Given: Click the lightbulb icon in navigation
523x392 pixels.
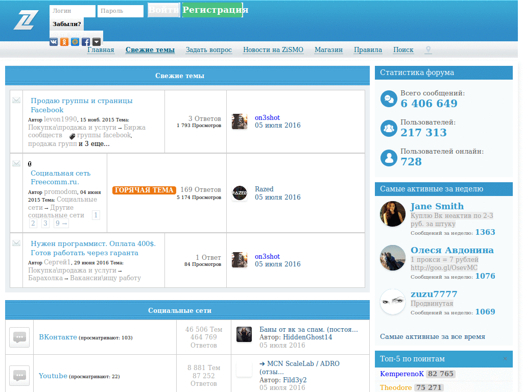Looking at the screenshot, I should [429, 50].
